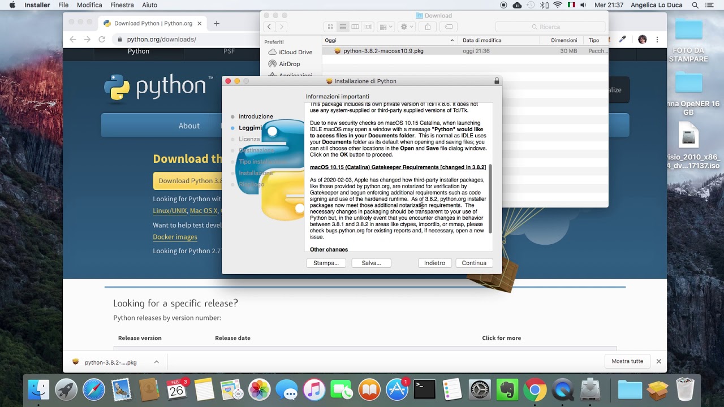Go back in the Finder Download window
Viewport: 724px width, 407px height.
click(x=269, y=27)
